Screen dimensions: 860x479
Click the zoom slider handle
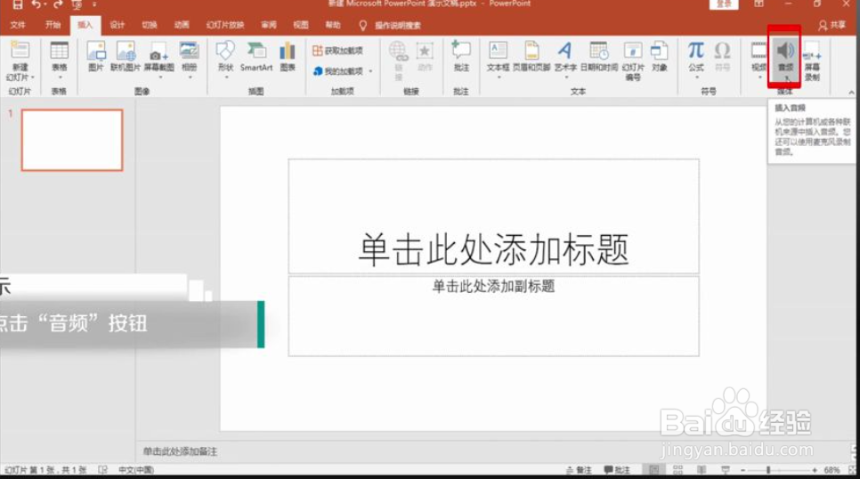pos(768,470)
